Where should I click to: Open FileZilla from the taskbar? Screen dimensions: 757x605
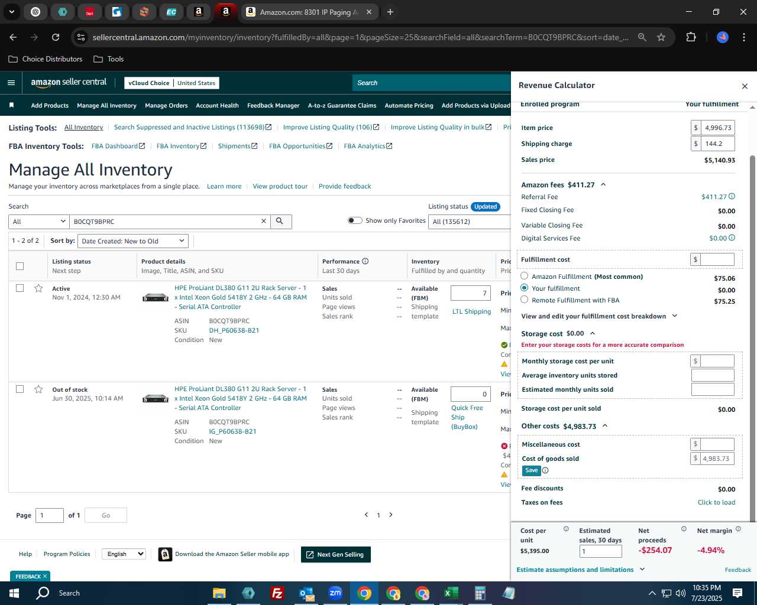(277, 593)
